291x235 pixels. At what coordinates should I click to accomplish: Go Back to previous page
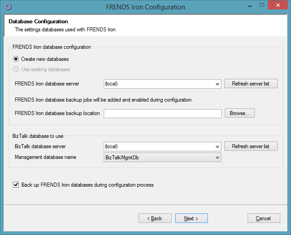tap(155, 218)
